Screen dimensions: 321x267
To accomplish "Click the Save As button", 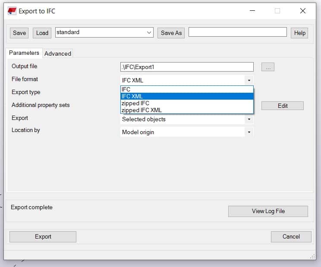I will point(171,33).
